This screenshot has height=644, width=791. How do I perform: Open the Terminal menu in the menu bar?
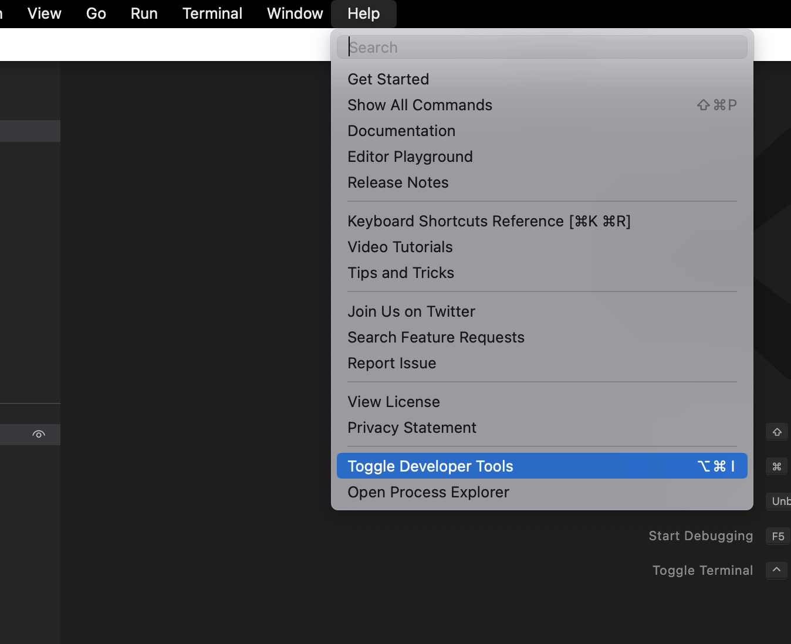212,13
